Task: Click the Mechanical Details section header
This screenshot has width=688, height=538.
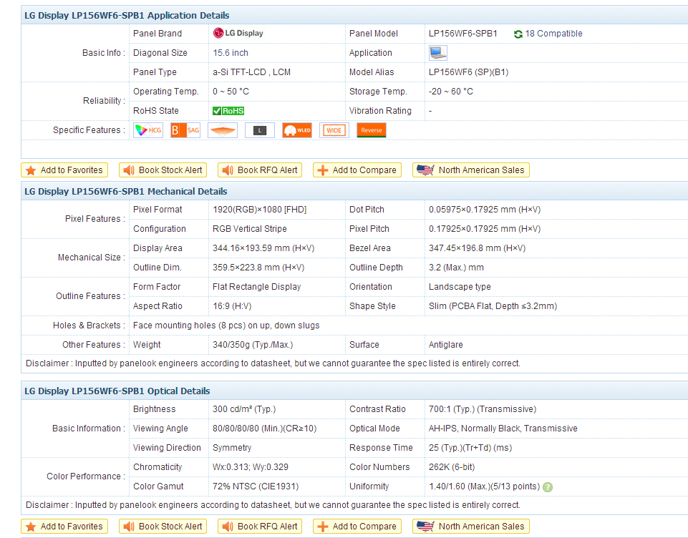Action: [126, 192]
